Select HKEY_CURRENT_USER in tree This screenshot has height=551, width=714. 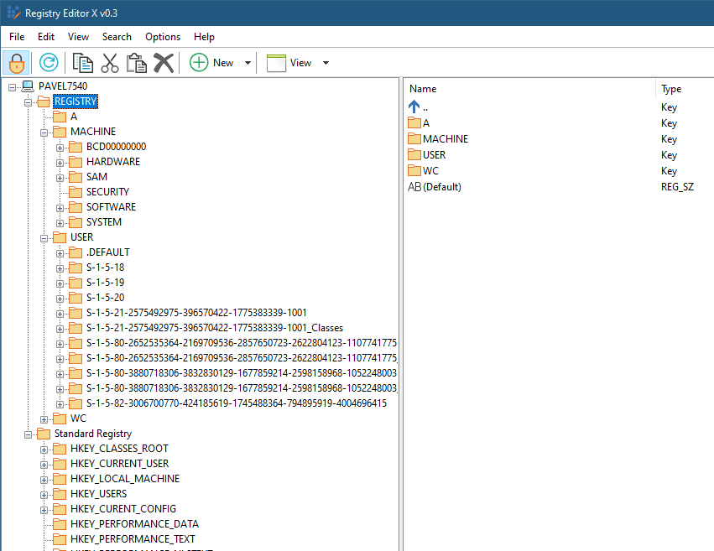click(x=119, y=464)
